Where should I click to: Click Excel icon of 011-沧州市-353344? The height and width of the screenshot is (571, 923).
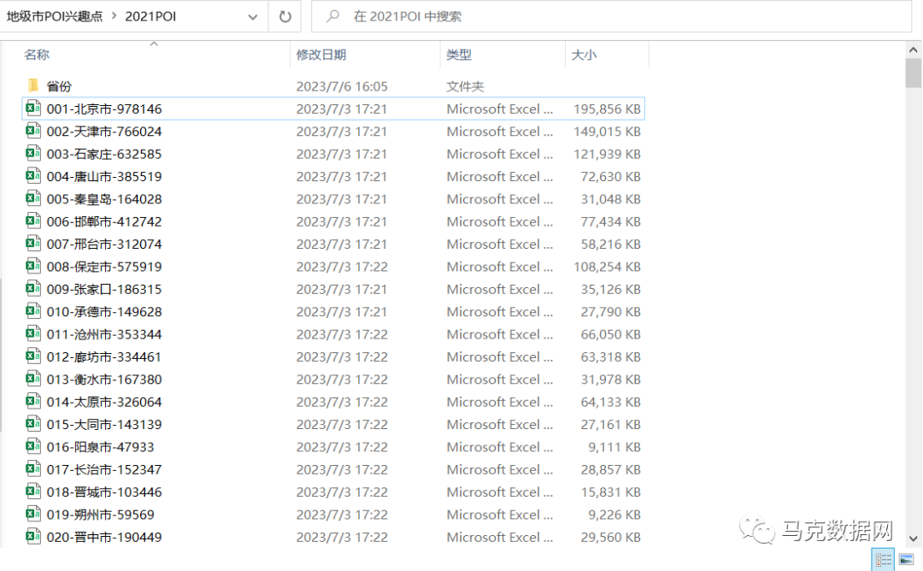[33, 333]
